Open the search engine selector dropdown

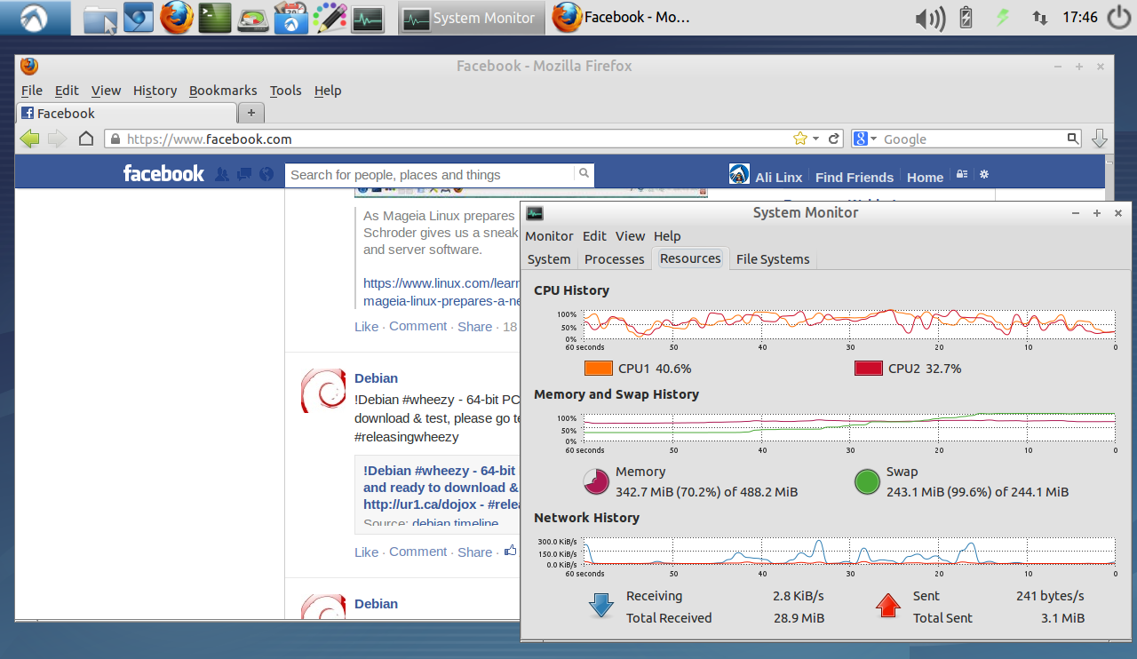[x=864, y=139]
